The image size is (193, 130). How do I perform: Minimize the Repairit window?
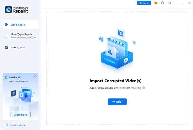coord(182,3)
